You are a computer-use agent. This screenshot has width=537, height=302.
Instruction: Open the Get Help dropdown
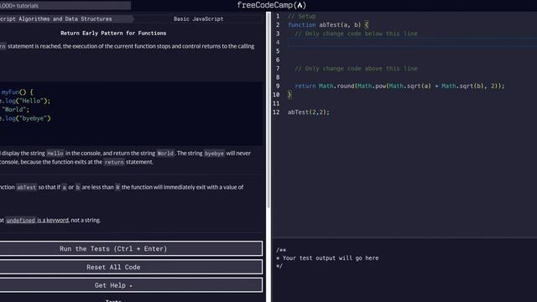131,285
